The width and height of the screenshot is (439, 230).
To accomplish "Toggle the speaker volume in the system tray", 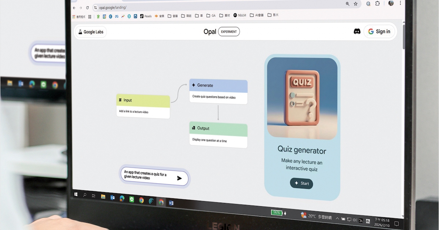I will [355, 220].
